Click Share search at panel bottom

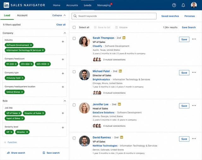pyautogui.click(x=16, y=153)
